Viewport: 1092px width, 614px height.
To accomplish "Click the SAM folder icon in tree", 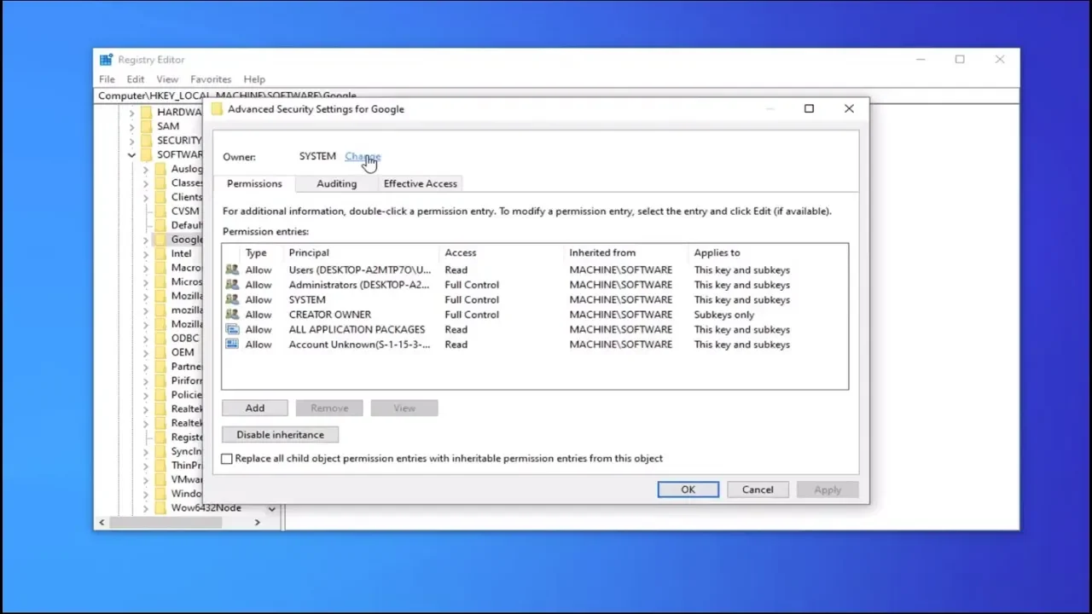I will (146, 126).
